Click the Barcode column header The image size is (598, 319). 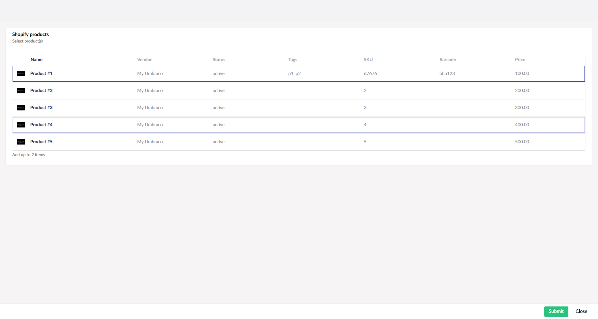[447, 60]
